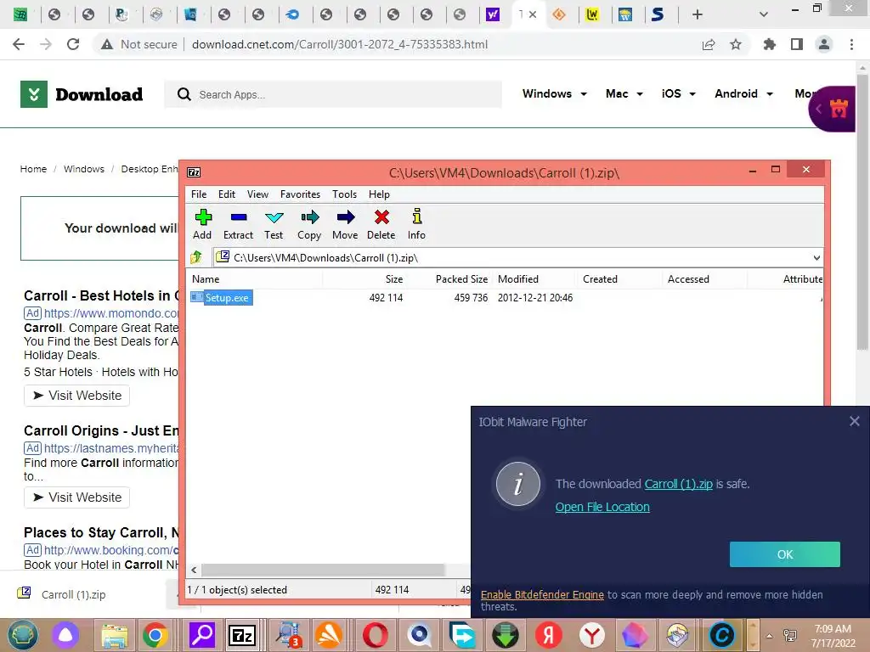The width and height of the screenshot is (870, 652).
Task: Launch Chrome from the taskbar
Action: tap(155, 635)
